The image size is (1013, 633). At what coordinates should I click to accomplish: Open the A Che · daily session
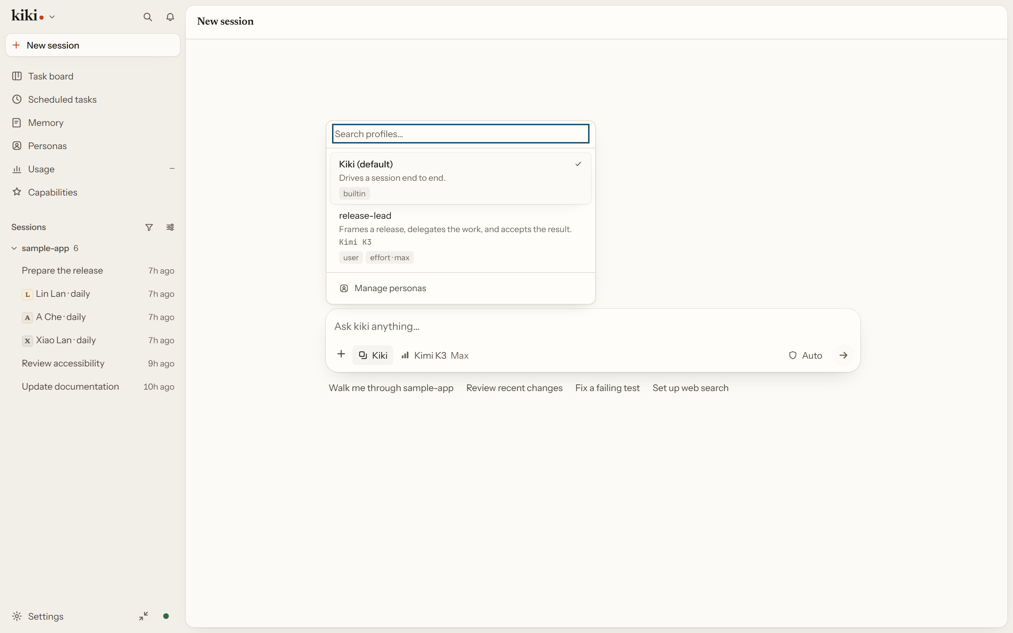pyautogui.click(x=93, y=317)
